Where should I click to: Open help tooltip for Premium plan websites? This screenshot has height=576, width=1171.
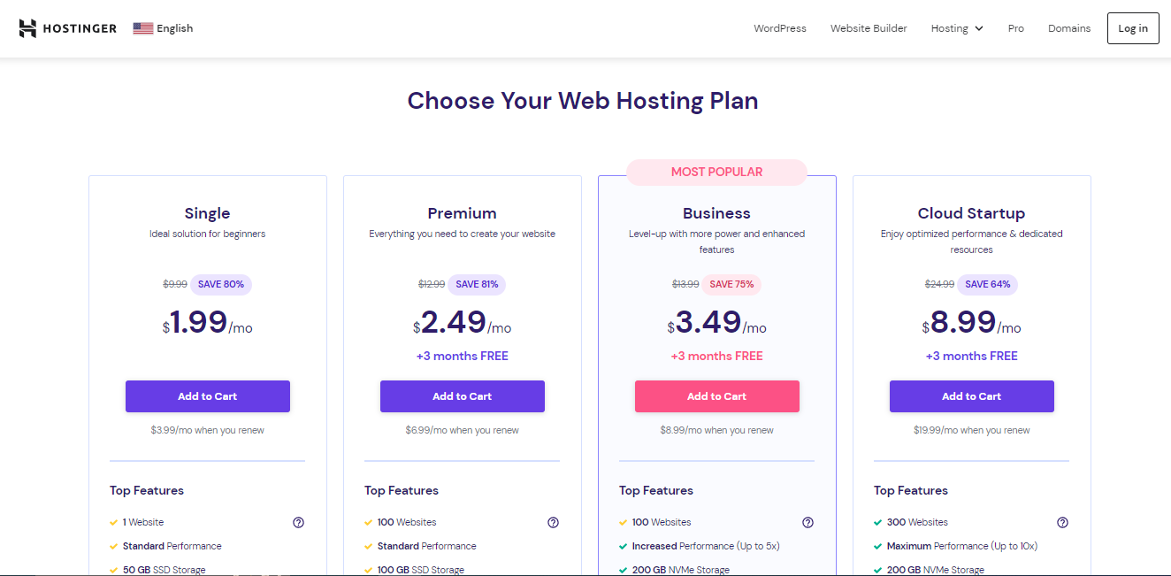[x=553, y=522]
